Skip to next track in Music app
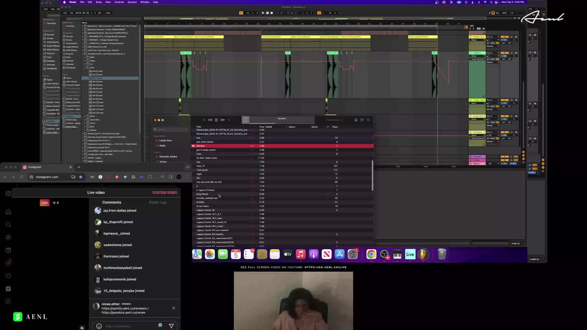 click(x=222, y=120)
